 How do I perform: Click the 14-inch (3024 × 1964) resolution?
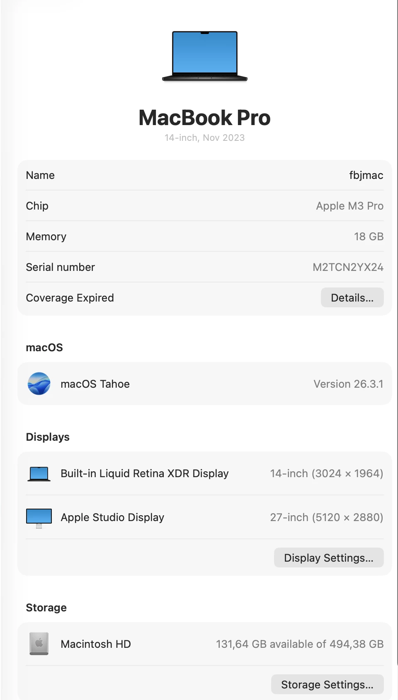pos(327,473)
